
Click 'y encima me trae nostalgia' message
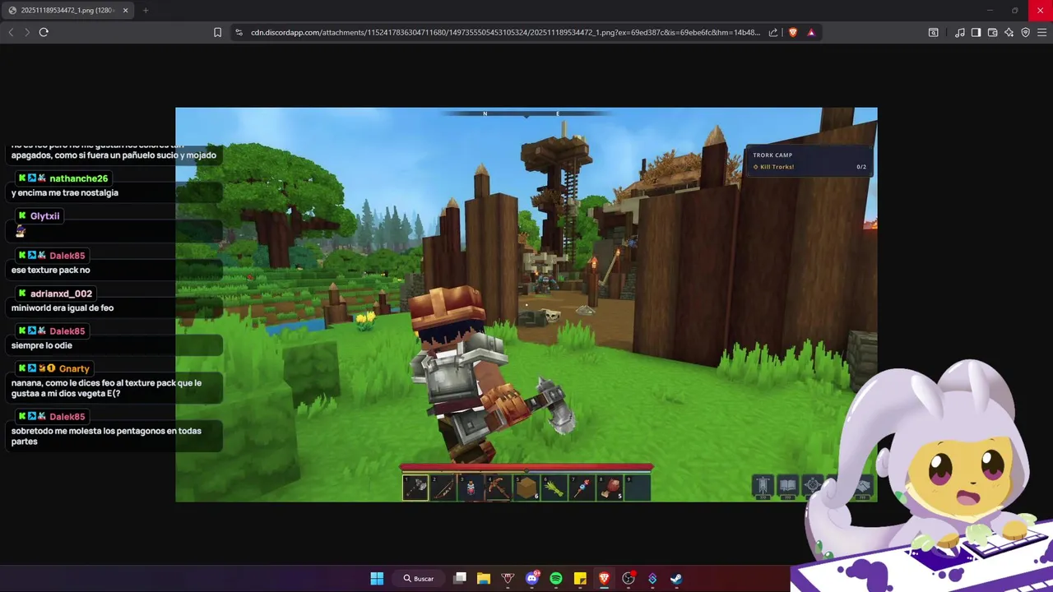pos(65,192)
